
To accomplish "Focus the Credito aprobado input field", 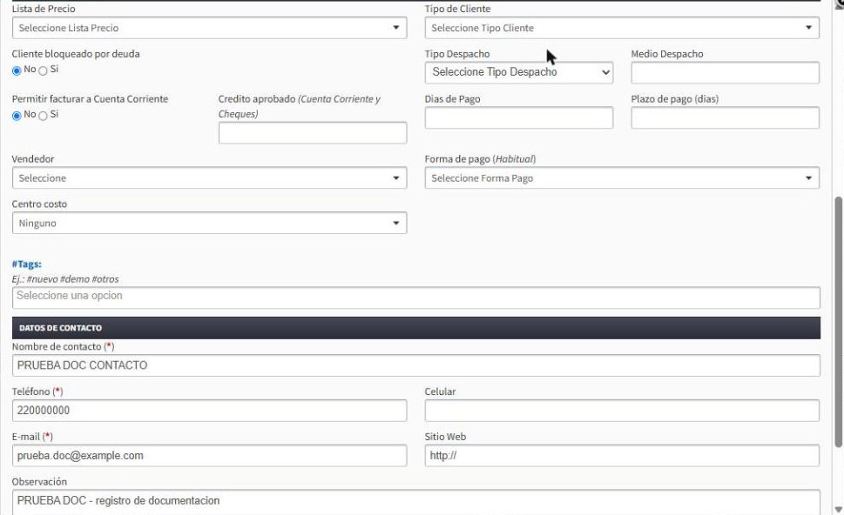I will [313, 133].
